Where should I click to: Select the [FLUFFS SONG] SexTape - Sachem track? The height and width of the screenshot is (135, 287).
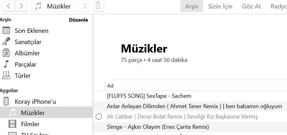[149, 96]
